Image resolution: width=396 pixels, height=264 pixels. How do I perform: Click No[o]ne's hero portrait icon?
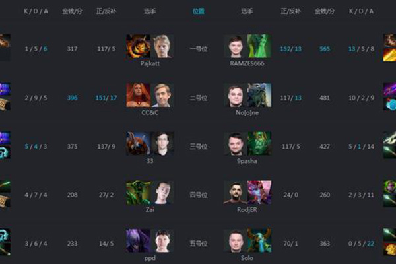coord(259,95)
